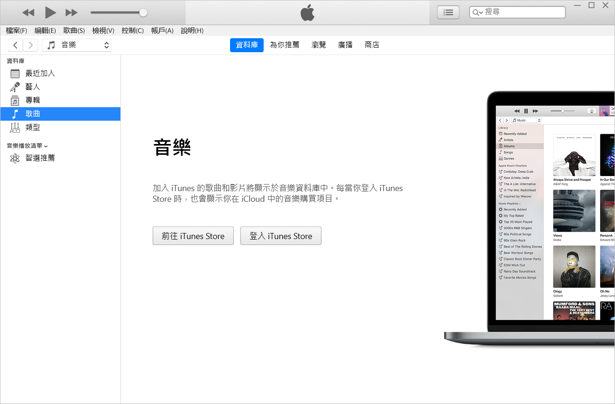Viewport: 615px width, 404px height.
Task: Click the 資料庫 sidebar heading
Action: point(15,61)
